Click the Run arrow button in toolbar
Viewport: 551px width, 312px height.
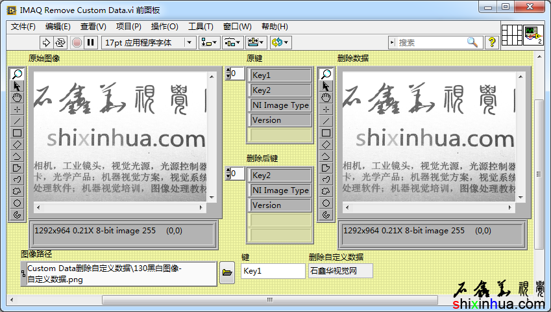pyautogui.click(x=46, y=42)
